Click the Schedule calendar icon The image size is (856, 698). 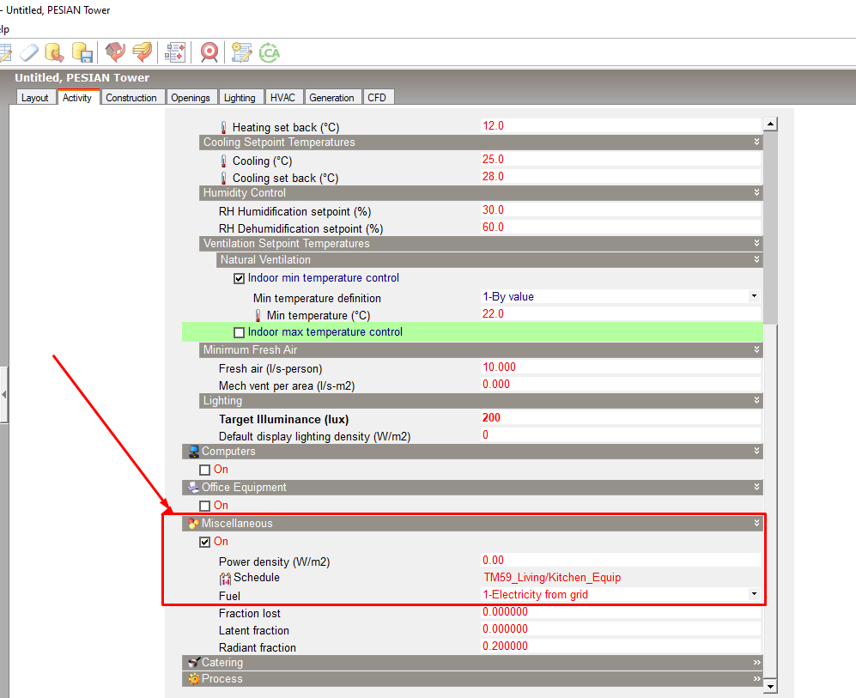(226, 579)
